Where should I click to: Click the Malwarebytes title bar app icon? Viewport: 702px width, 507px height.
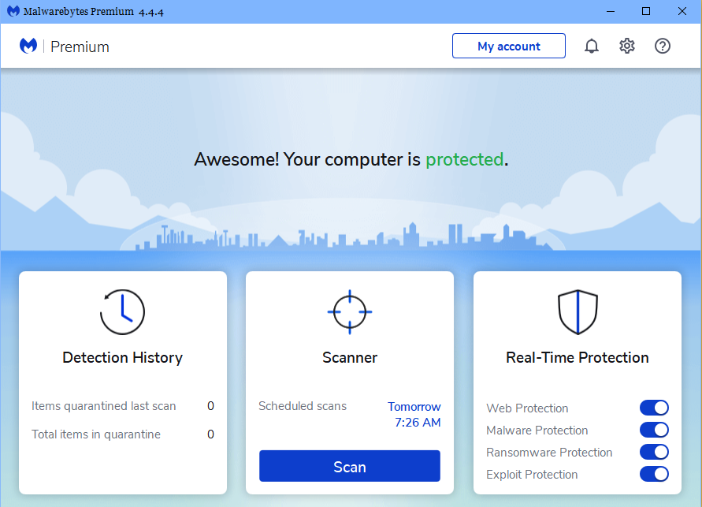coord(13,11)
